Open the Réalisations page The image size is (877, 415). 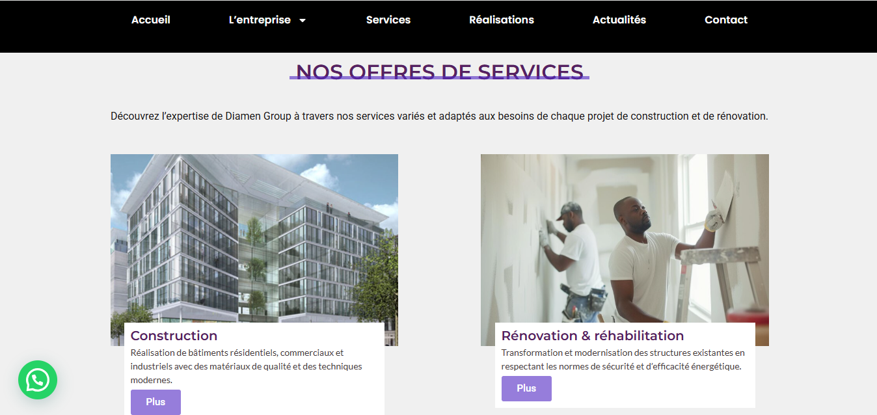502,20
